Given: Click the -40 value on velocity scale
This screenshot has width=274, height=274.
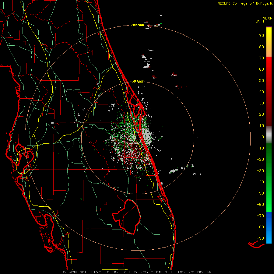Looking at the screenshot, I should [x=260, y=182].
